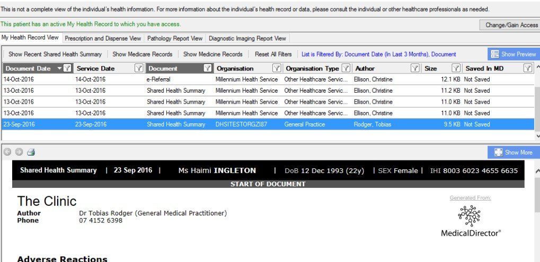540x262 pixels.
Task: Open Organisation Type column filter icon
Action: 346,68
